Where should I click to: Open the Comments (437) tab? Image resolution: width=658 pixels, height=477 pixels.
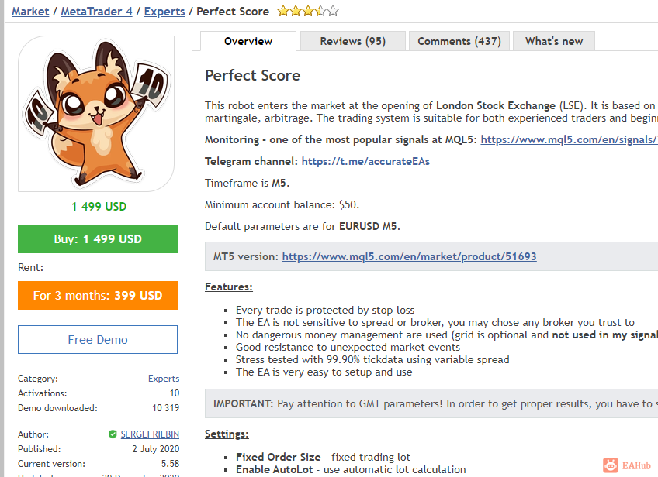tap(459, 41)
